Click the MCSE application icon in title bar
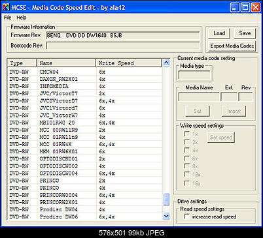The height and width of the screenshot is (238, 263). click(x=6, y=7)
